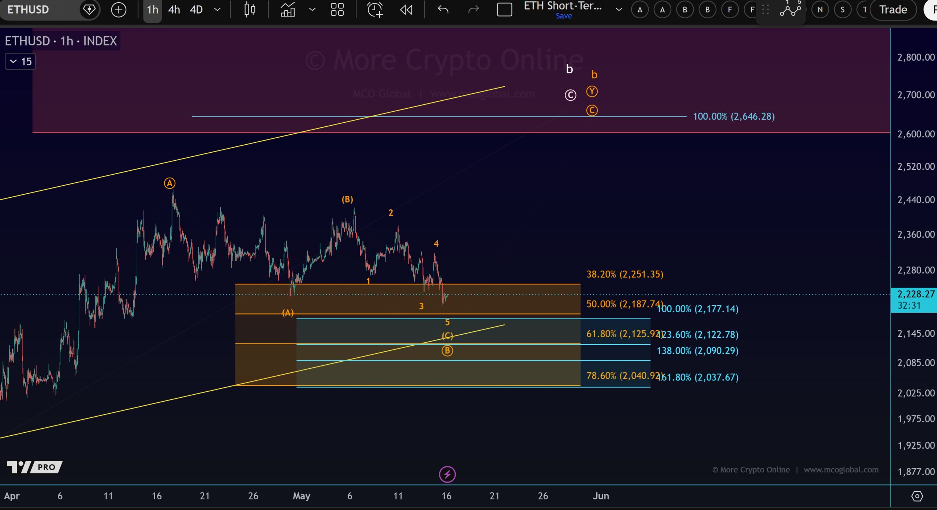The height and width of the screenshot is (510, 937).
Task: Click the ETH Short-Ter... layout name
Action: pyautogui.click(x=563, y=6)
